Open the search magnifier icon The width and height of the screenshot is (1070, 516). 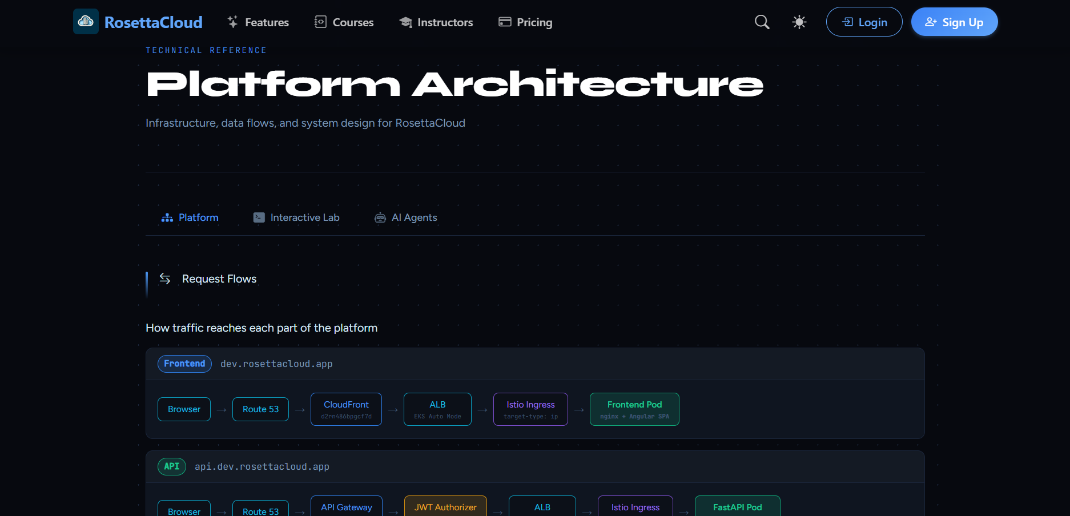(x=762, y=22)
